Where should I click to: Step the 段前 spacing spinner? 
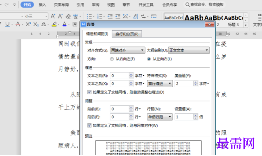point(131,109)
